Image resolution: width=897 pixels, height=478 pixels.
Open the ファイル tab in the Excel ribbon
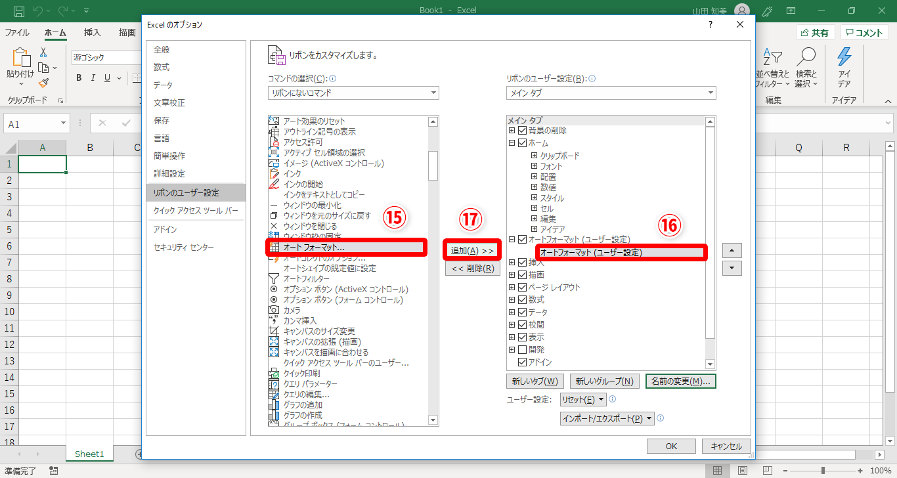pos(17,32)
